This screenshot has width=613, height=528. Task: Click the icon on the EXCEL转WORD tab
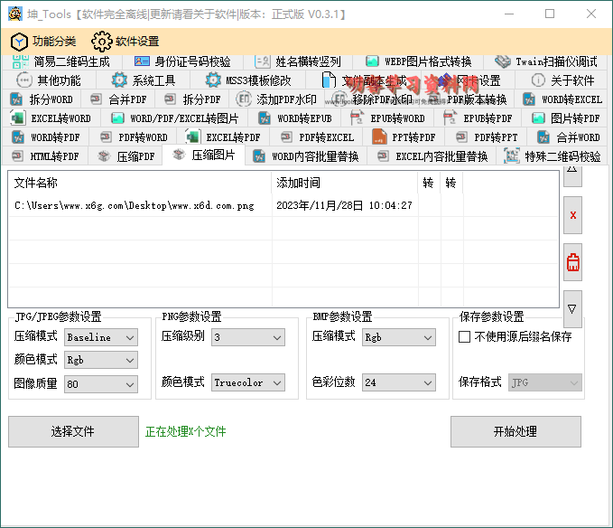[17, 118]
